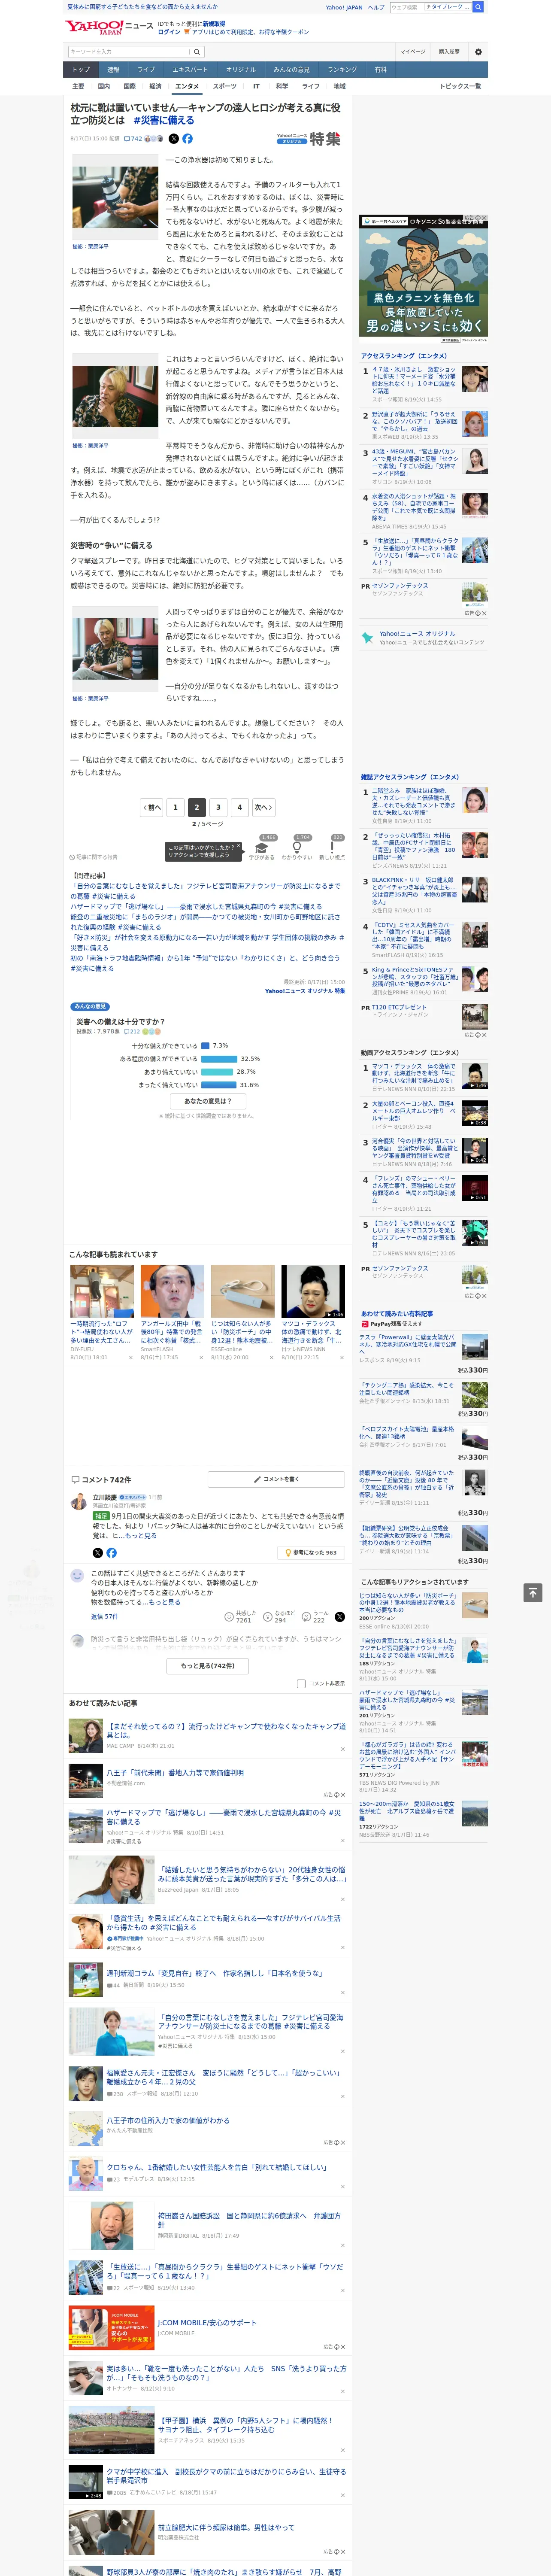Click the うーん 222 reaction icon
This screenshot has height=2576, width=551.
pyautogui.click(x=306, y=1616)
